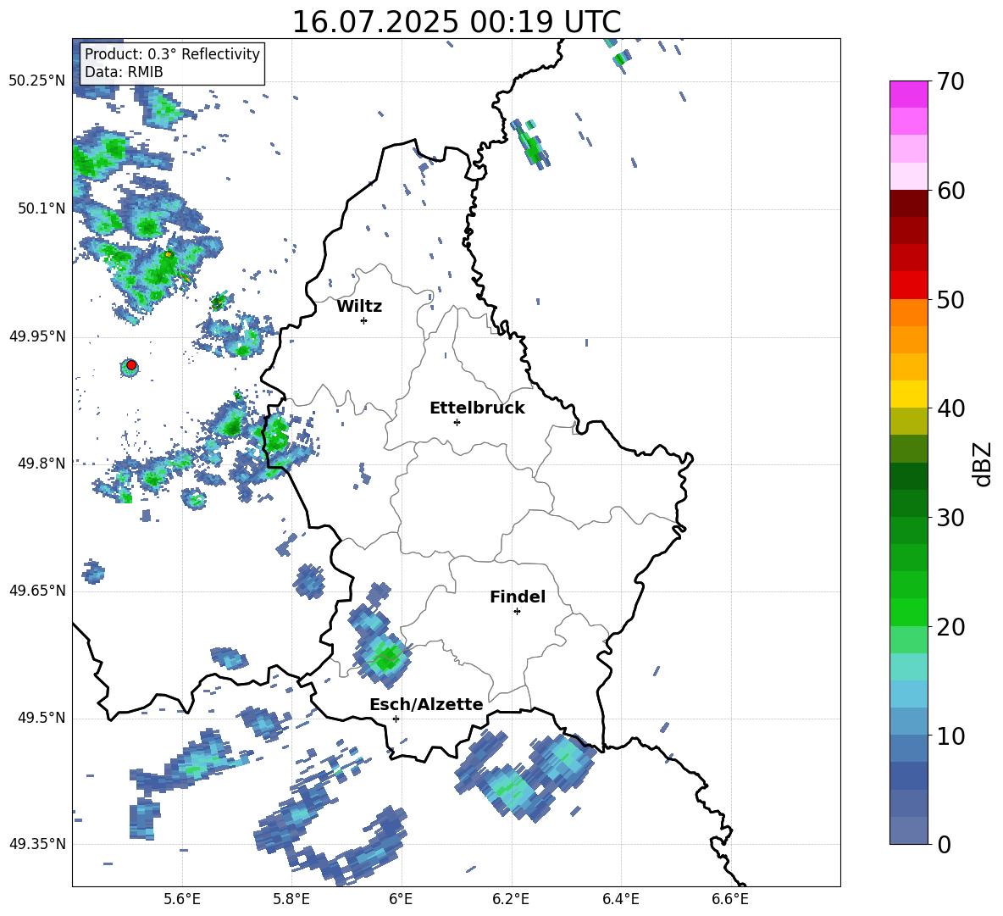The image size is (1003, 916).
Task: Click the Esch/Alzette city label
Action: click(426, 705)
